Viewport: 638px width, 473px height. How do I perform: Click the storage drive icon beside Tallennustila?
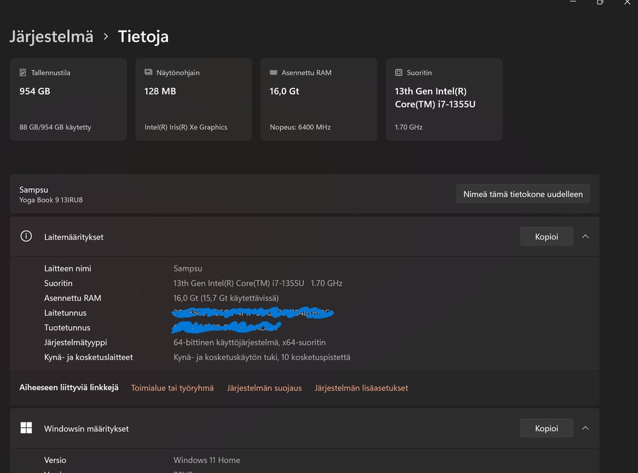(x=23, y=73)
